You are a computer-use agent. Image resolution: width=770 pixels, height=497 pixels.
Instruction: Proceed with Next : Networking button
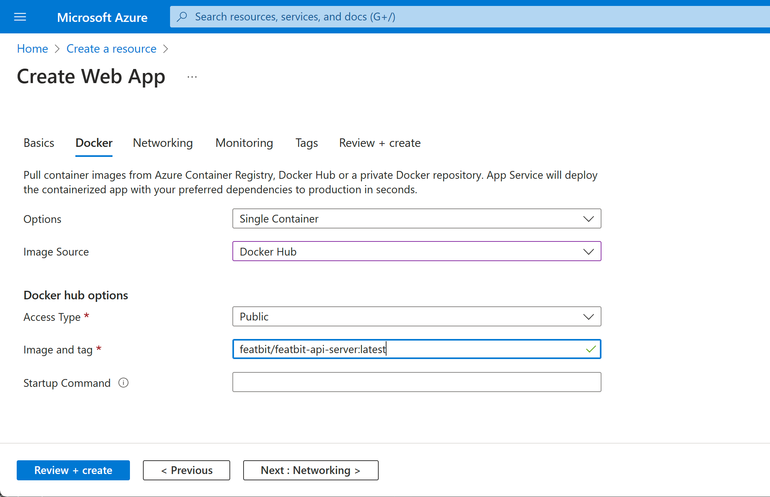(311, 470)
